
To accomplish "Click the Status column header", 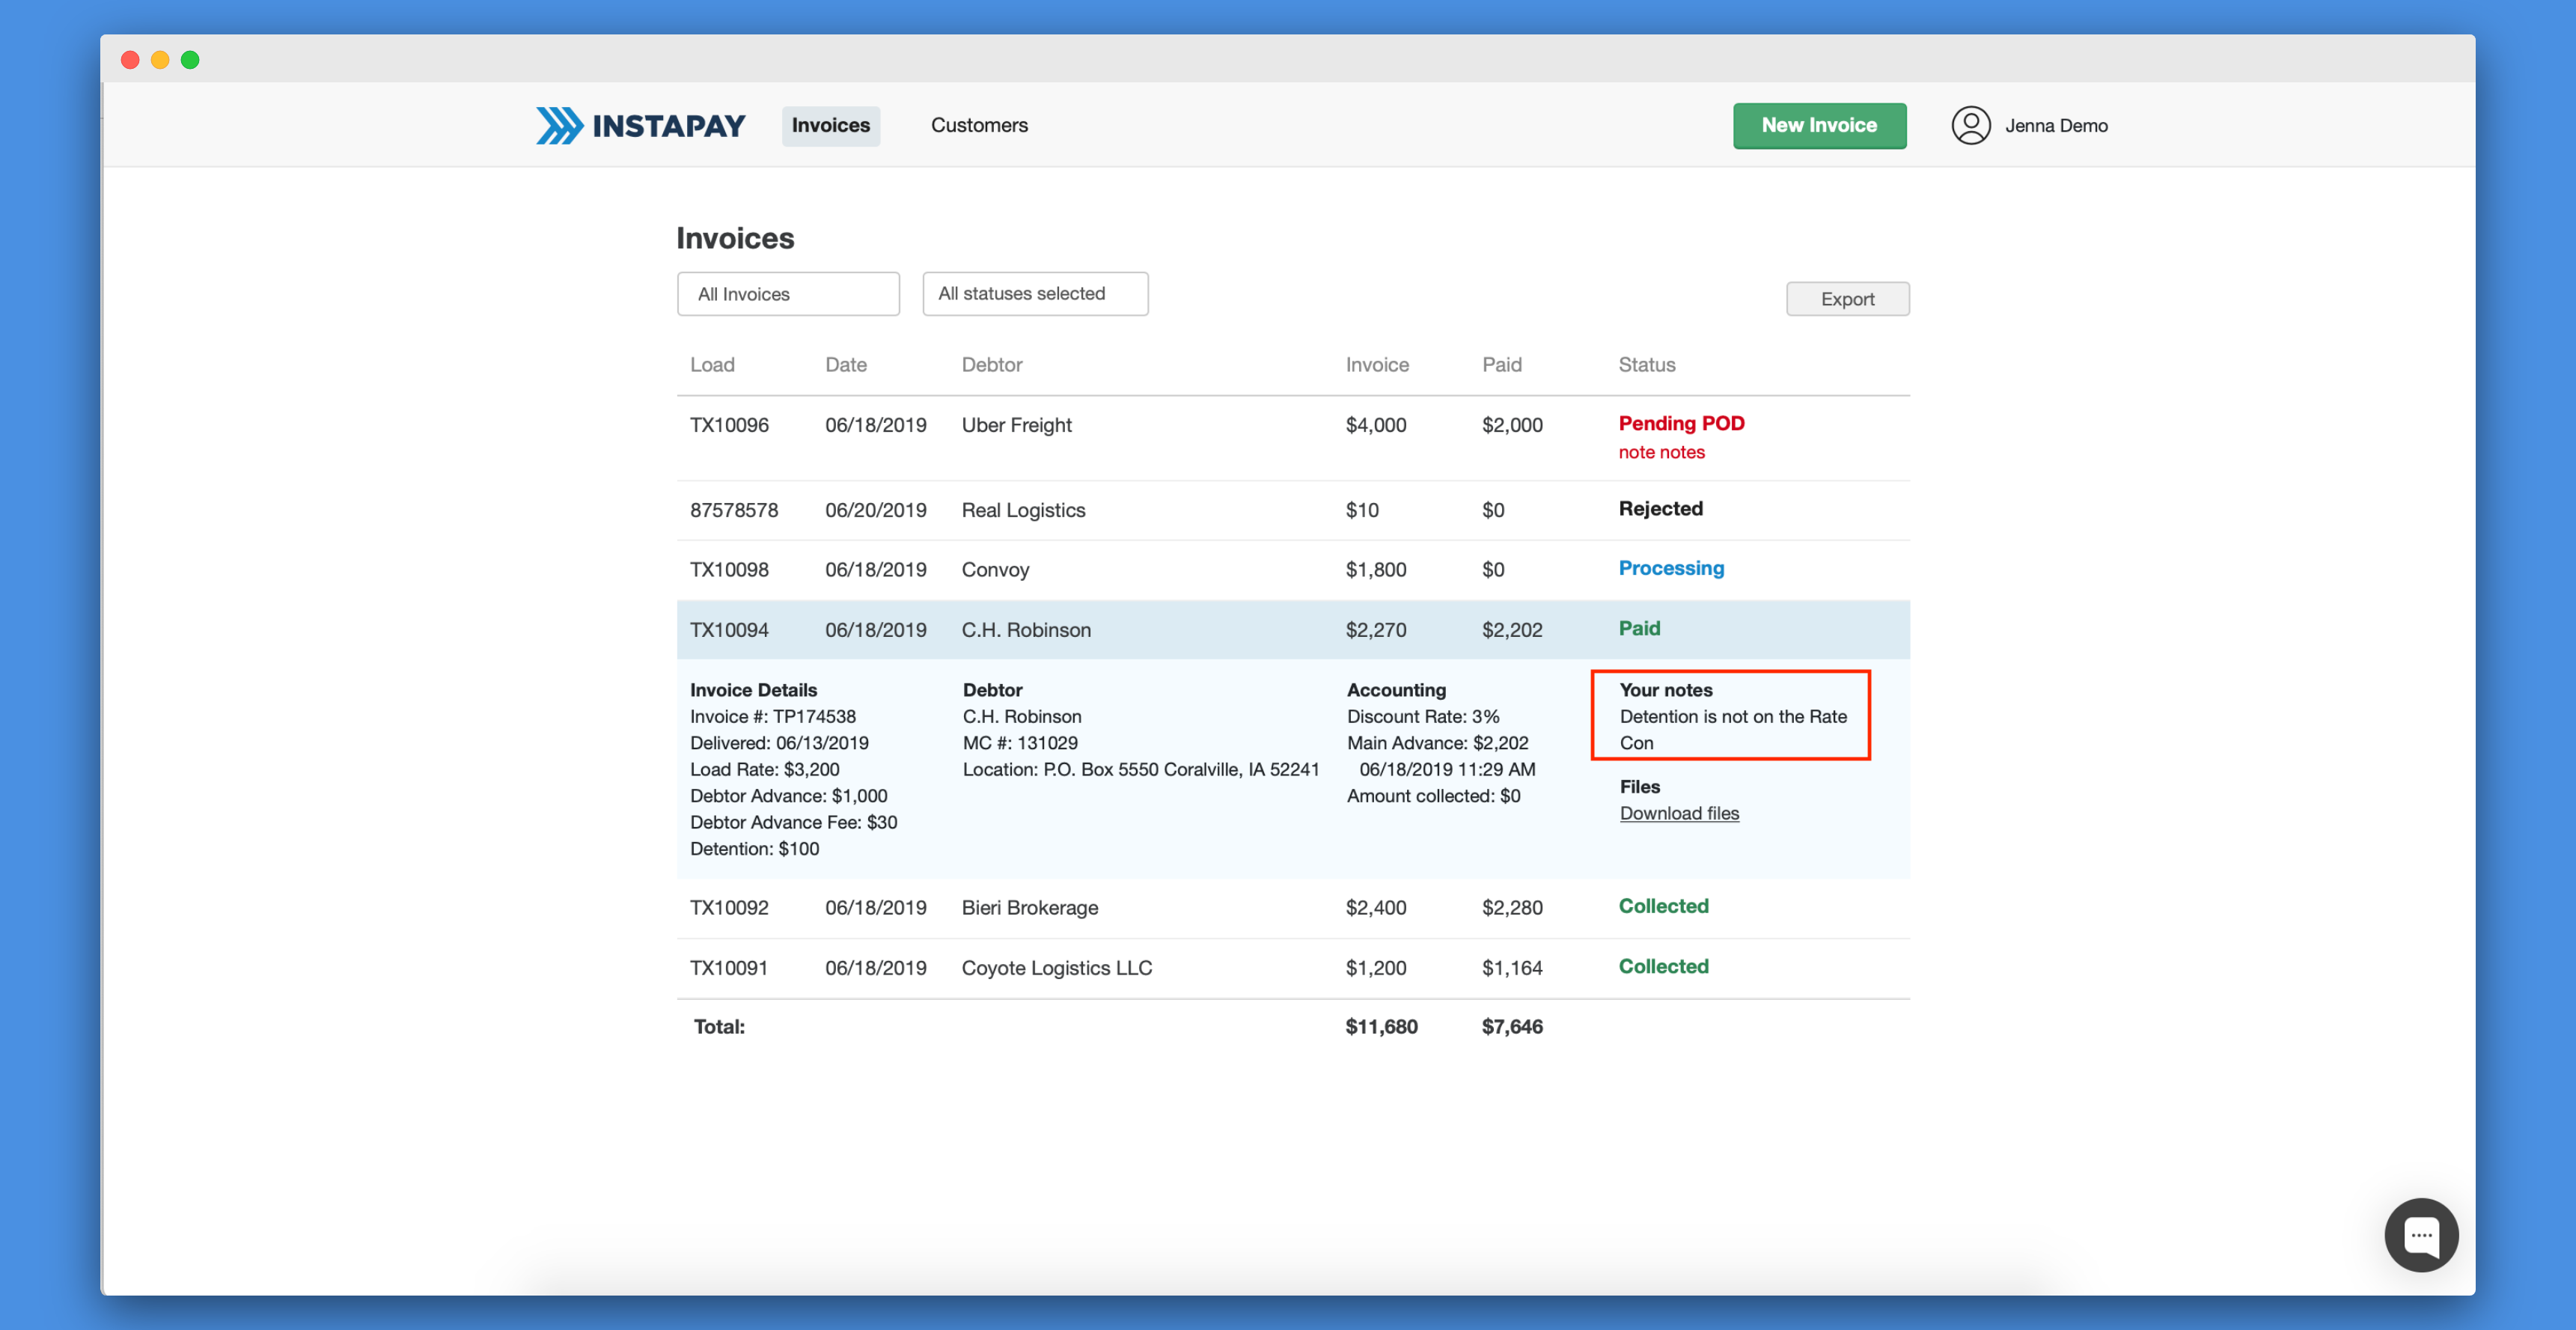I will pos(1646,365).
